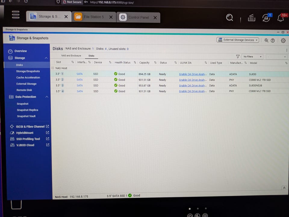This screenshot has width=289, height=217.
Task: Close the File Station 5 tab
Action: tap(111, 17)
